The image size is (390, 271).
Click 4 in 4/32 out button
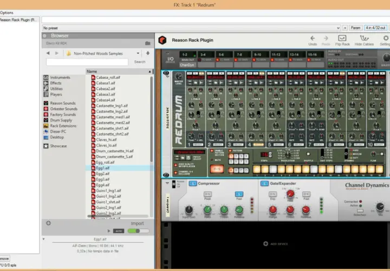pos(375,28)
